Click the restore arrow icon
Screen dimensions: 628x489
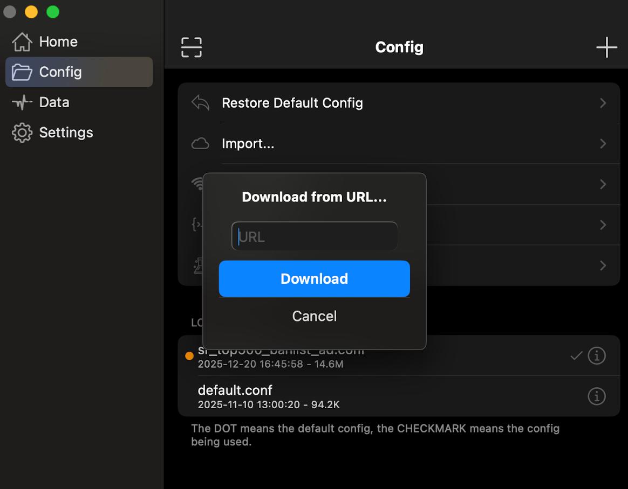[200, 102]
